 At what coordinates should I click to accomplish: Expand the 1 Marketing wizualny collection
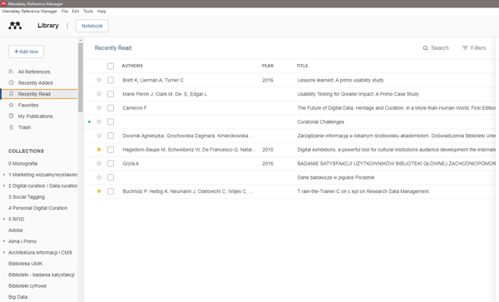4,175
